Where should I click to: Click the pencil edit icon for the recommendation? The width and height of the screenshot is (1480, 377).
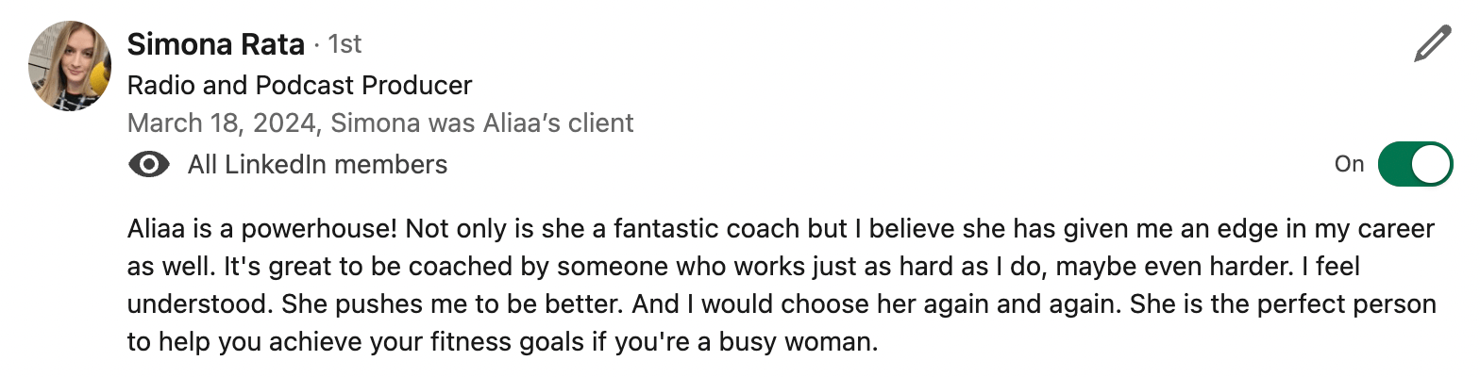pos(1432,45)
